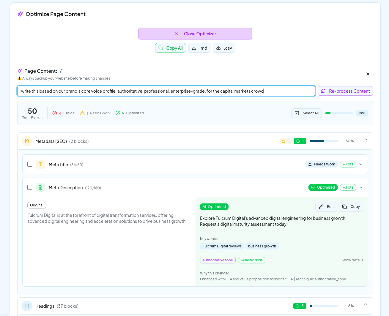Collapse the Headings section chevron
Viewport: 389px width, 316px height.
366,304
